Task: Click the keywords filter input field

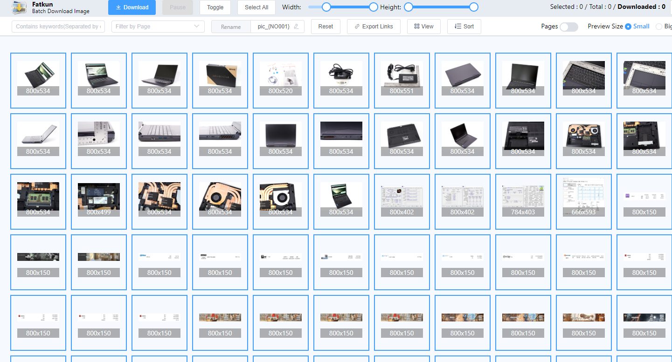Action: pyautogui.click(x=58, y=27)
